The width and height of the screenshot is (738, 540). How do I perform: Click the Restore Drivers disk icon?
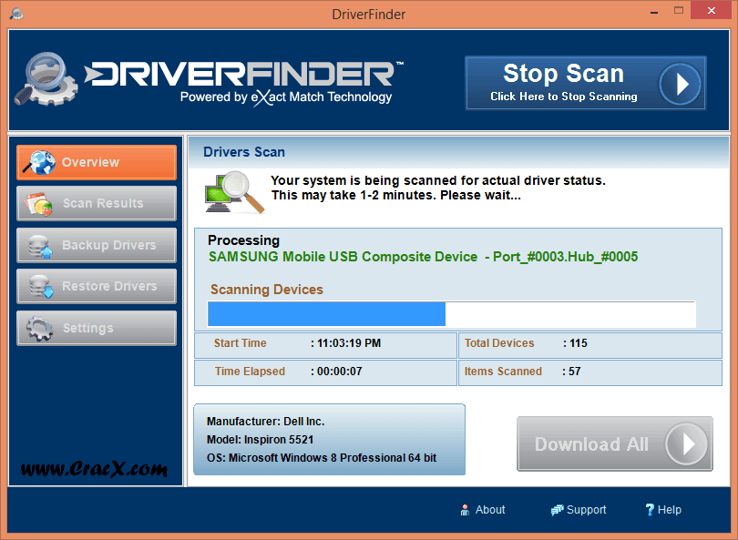39,287
